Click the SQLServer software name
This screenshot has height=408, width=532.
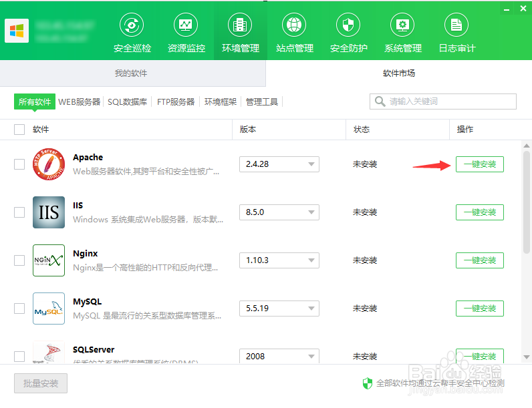(x=94, y=350)
